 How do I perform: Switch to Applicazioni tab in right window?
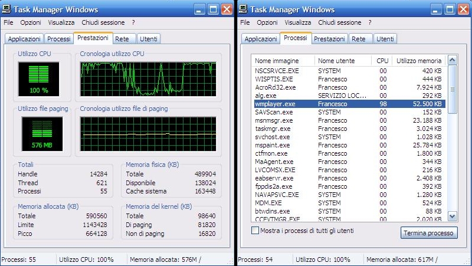pyautogui.click(x=261, y=39)
